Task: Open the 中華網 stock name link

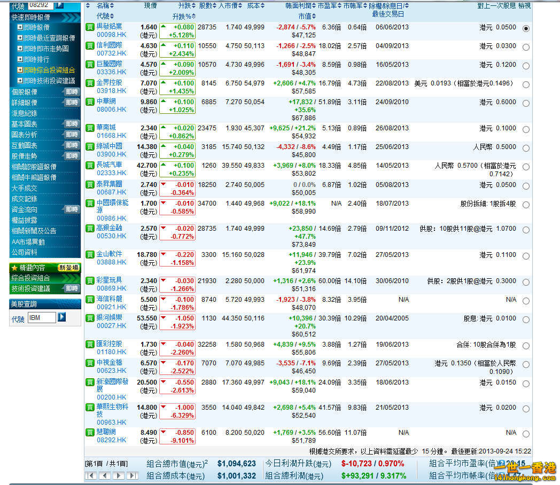Action: pyautogui.click(x=106, y=101)
